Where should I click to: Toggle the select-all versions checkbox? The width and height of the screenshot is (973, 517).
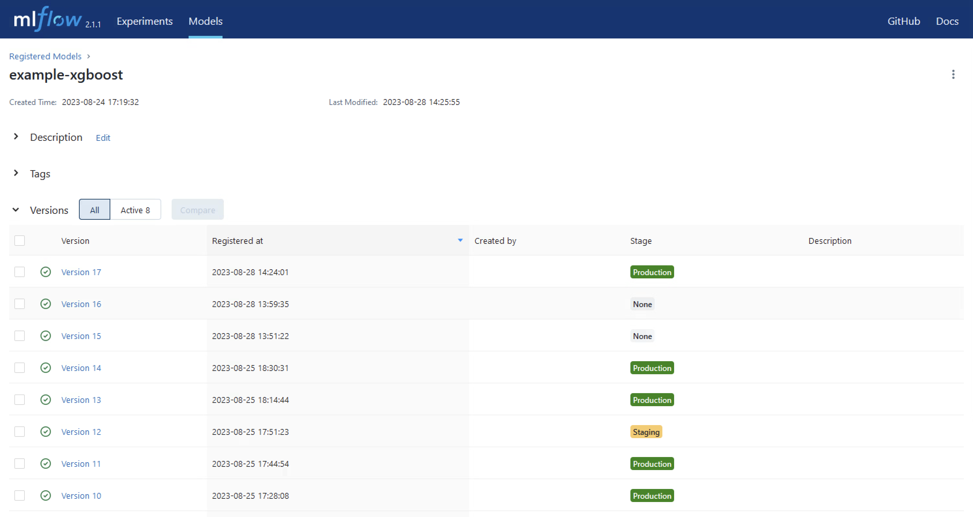coord(20,240)
